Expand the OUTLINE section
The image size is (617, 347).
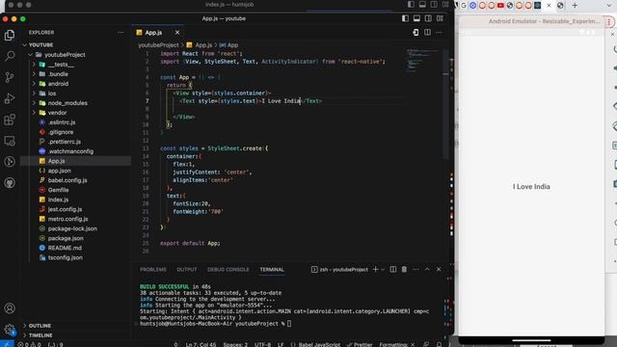click(x=40, y=326)
